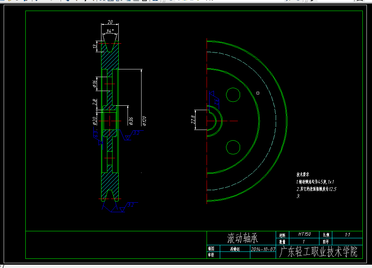The image size is (372, 268).
Task: Select the school name 广东轻工职业技术学院
Action: coord(318,251)
